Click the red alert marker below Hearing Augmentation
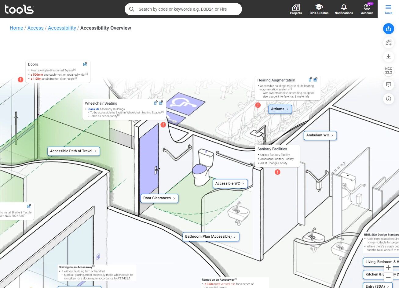This screenshot has width=399, height=288. (x=258, y=105)
